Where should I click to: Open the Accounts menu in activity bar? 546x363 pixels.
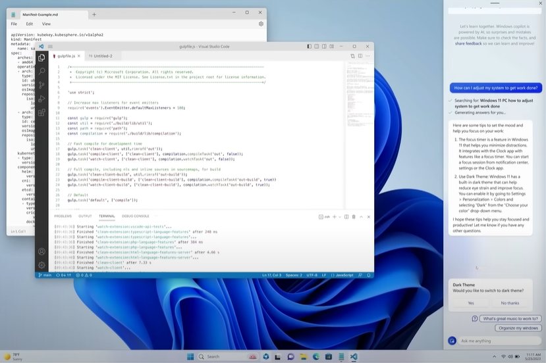click(41, 251)
